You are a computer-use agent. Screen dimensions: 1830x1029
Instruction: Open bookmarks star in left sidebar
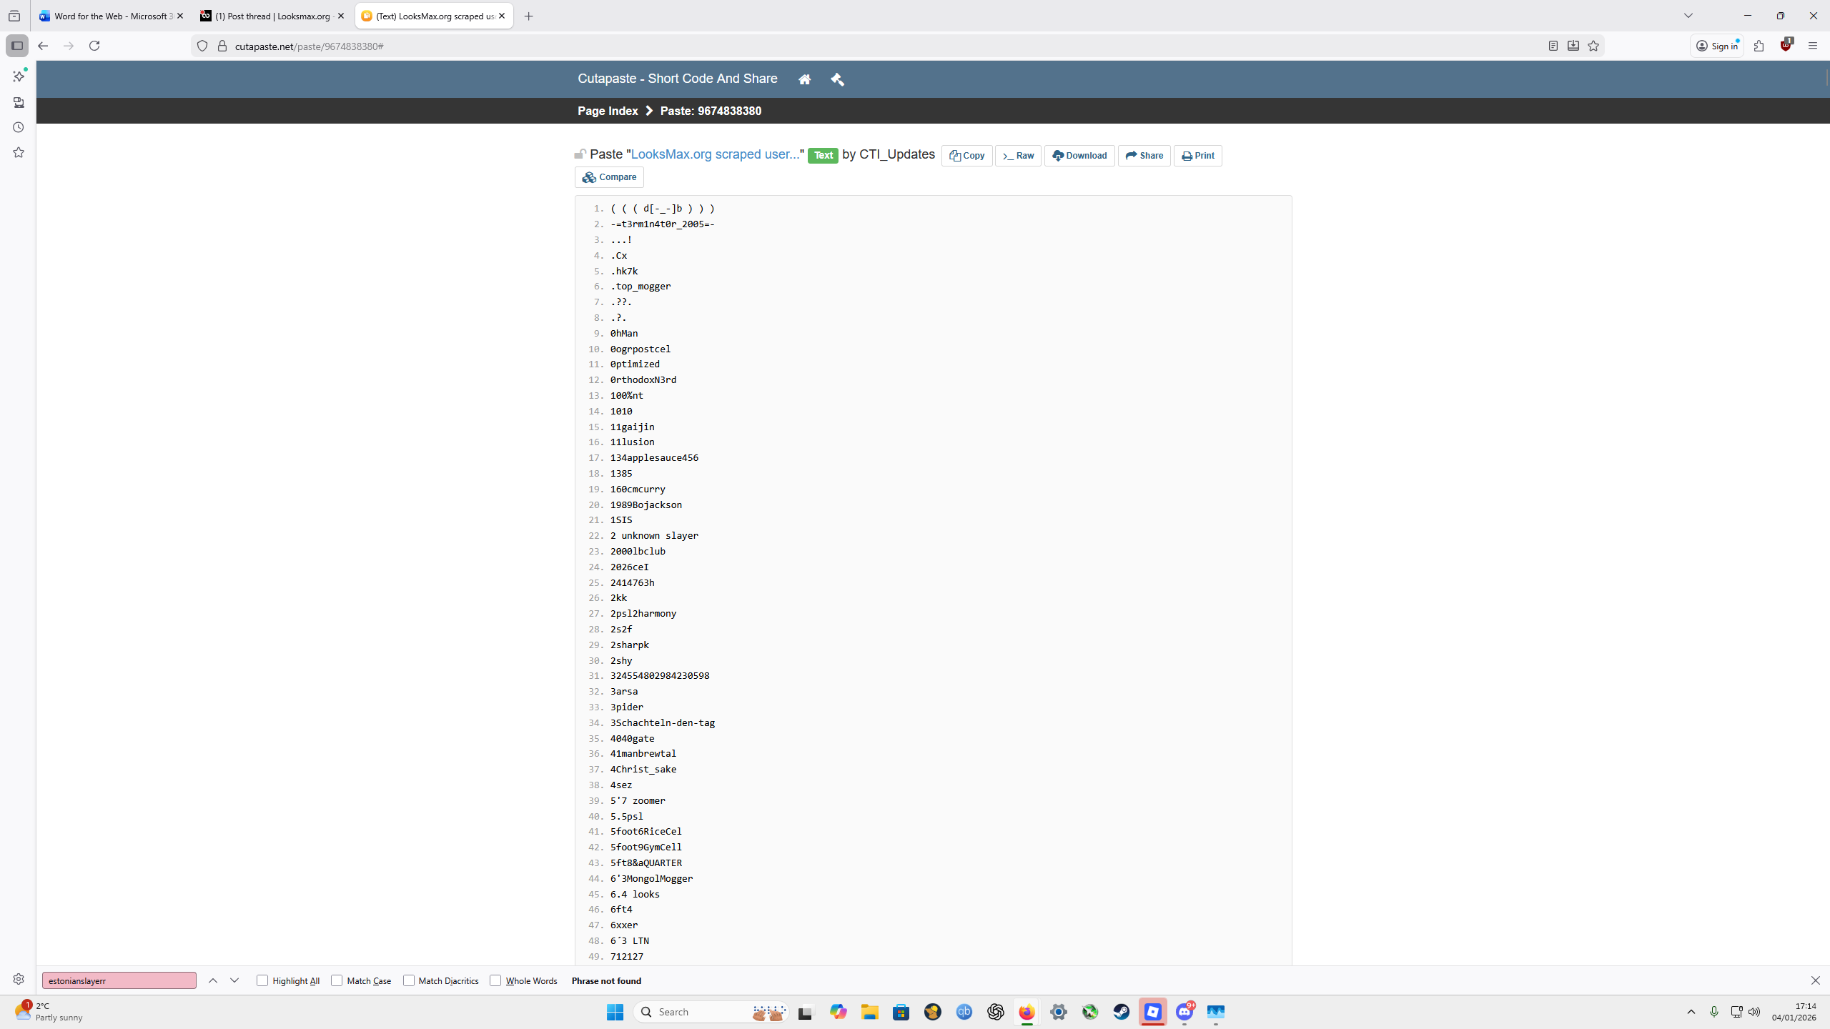(x=19, y=152)
